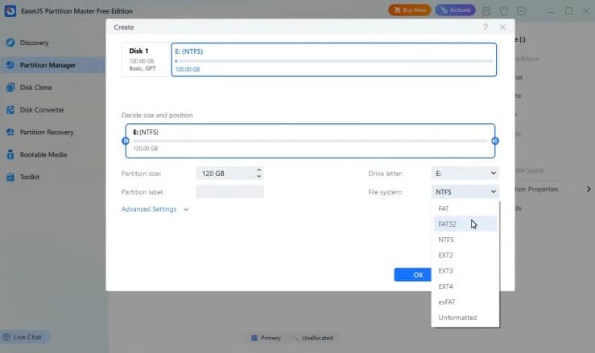Click the Partition Recovery icon
The height and width of the screenshot is (353, 595).
point(10,132)
